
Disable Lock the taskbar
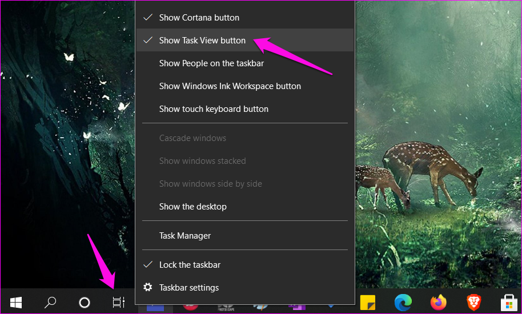pyautogui.click(x=190, y=265)
